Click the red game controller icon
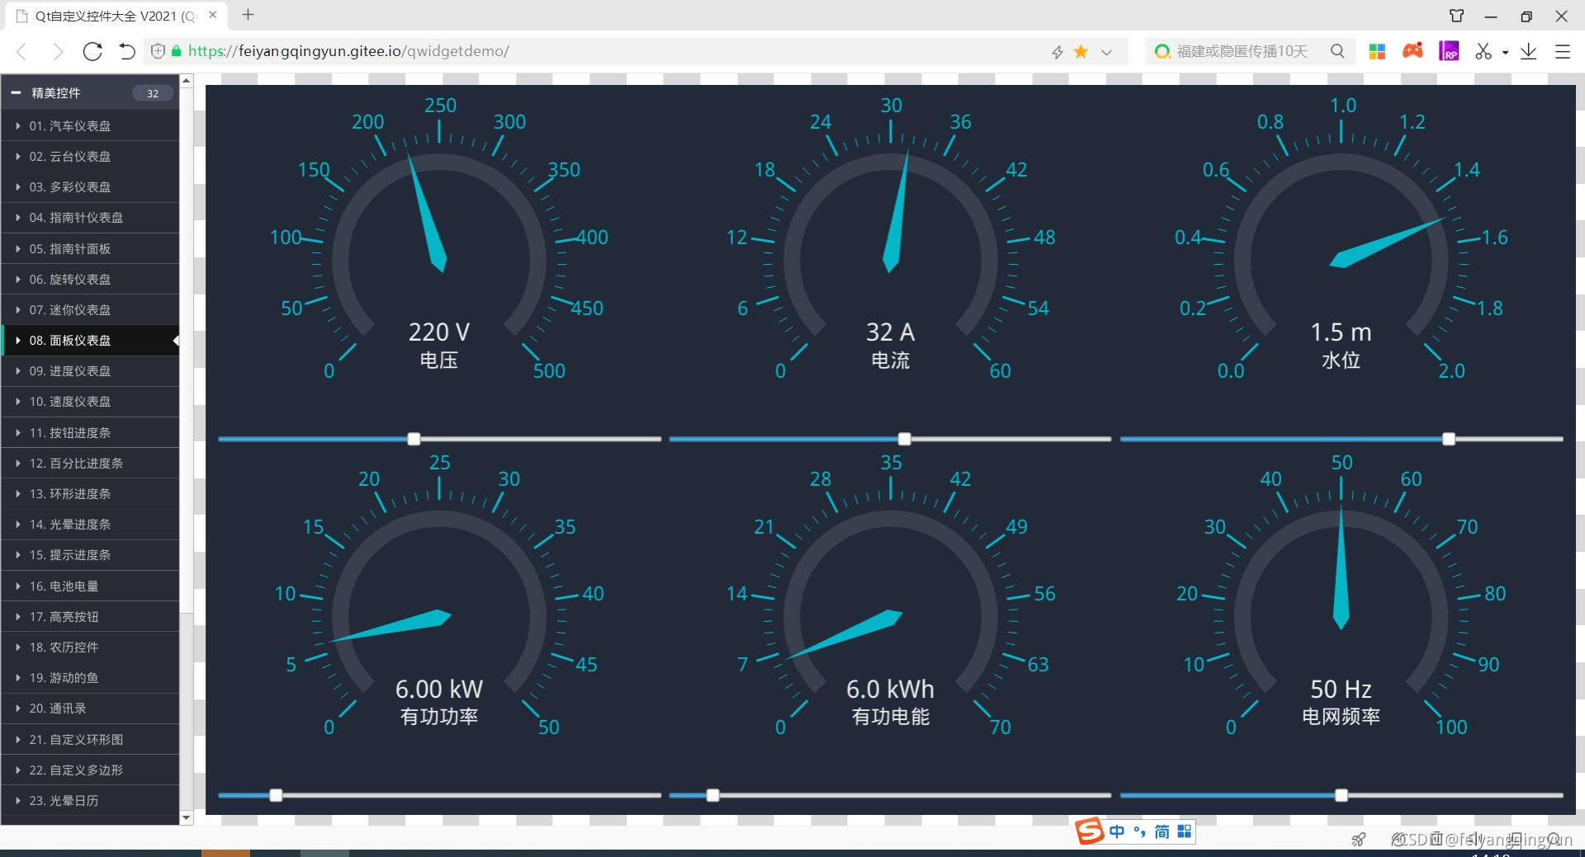 click(x=1412, y=50)
